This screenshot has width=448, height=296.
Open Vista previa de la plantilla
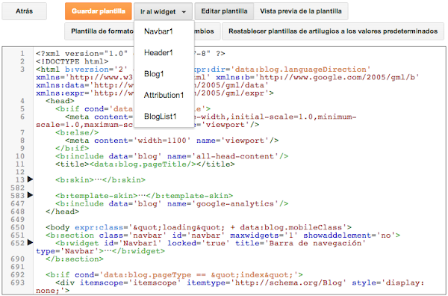[x=301, y=11]
